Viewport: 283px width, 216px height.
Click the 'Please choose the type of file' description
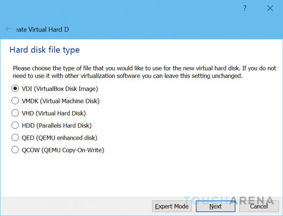pos(144,72)
